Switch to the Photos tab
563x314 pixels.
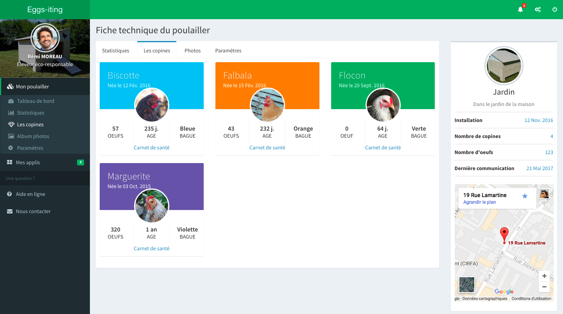click(x=192, y=50)
